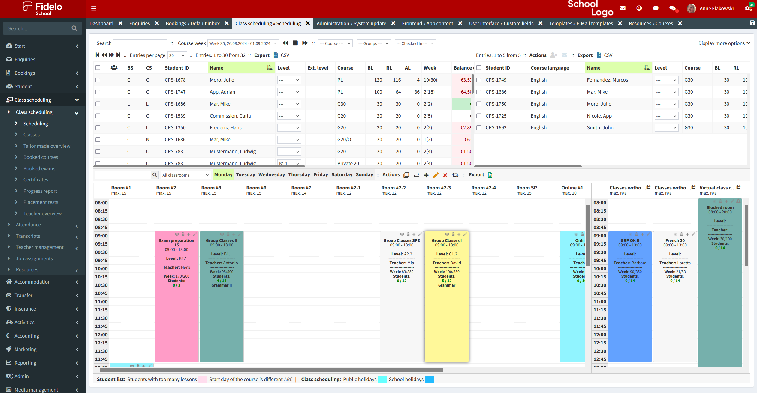The height and width of the screenshot is (393, 757).
Task: Jump to next course week arrow
Action: coord(305,43)
